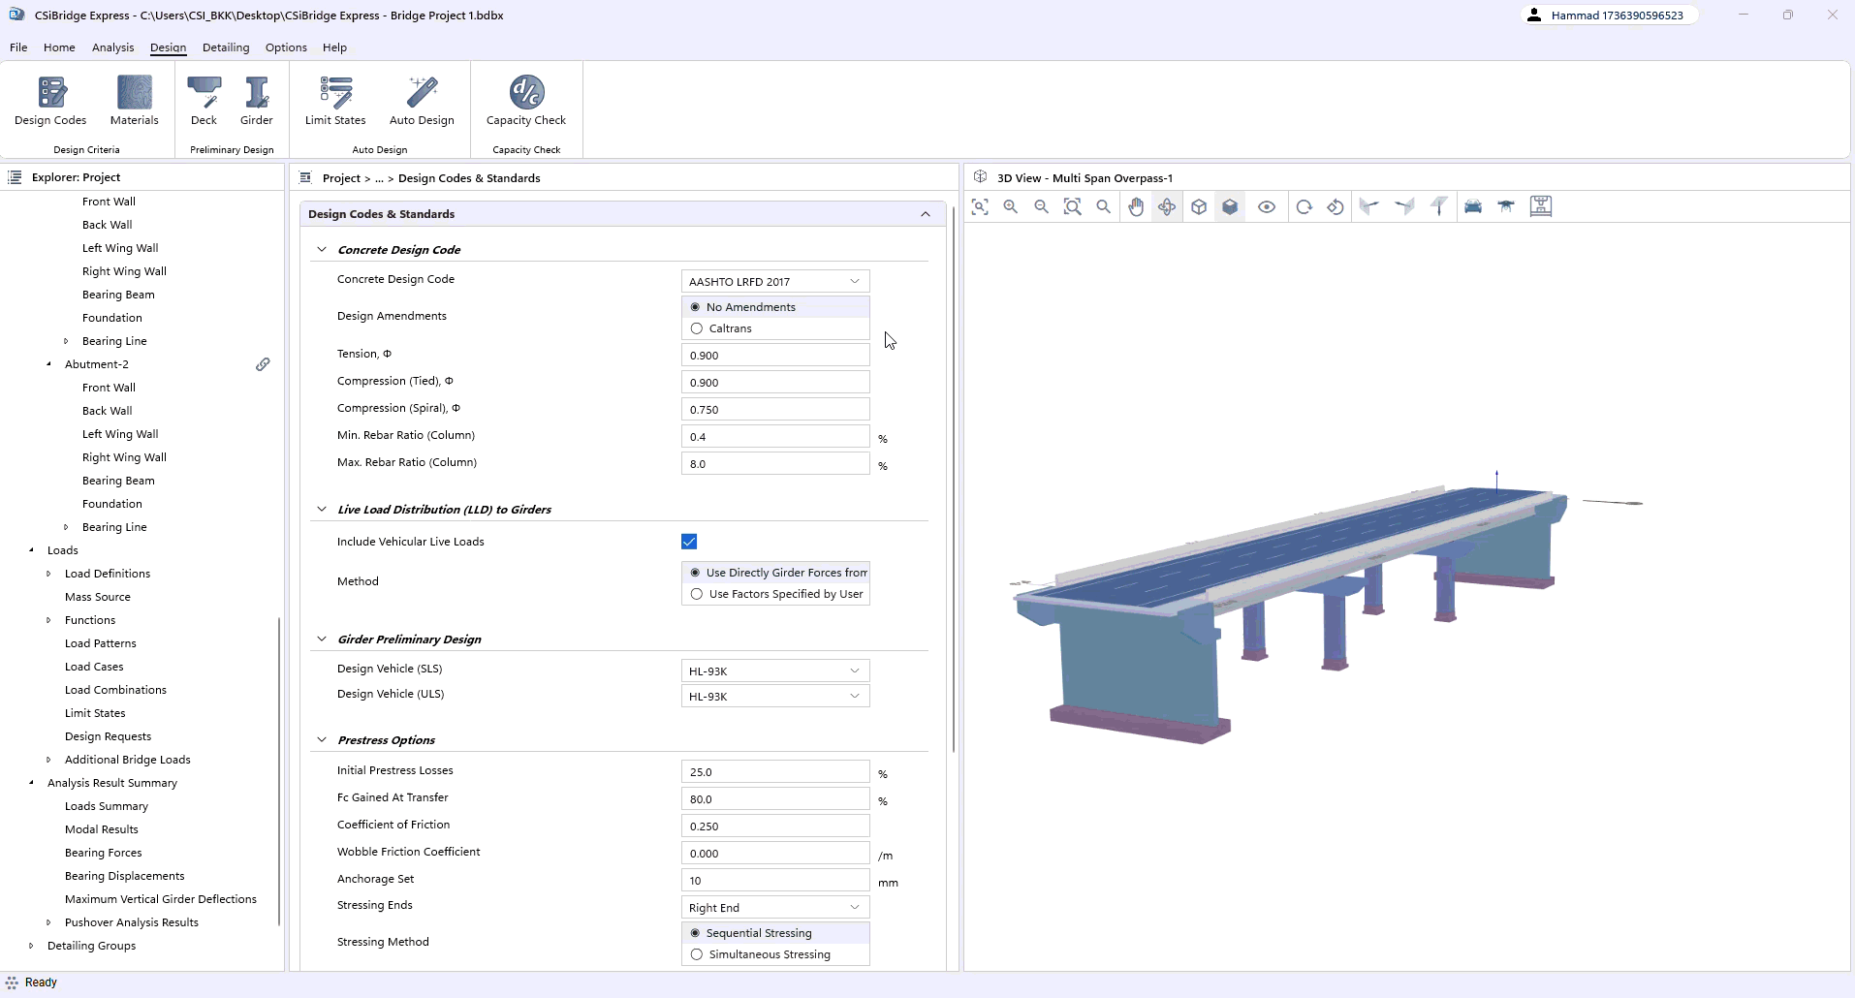
Task: Select Load Combinations in the Explorer tree
Action: coord(115,690)
